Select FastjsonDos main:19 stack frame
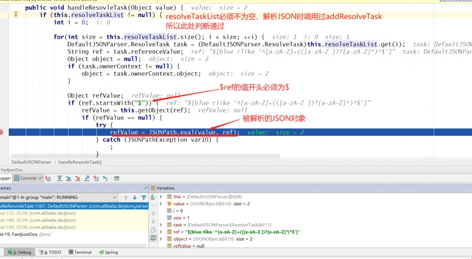Image resolution: width=472 pixels, height=259 pixels. click(74, 234)
